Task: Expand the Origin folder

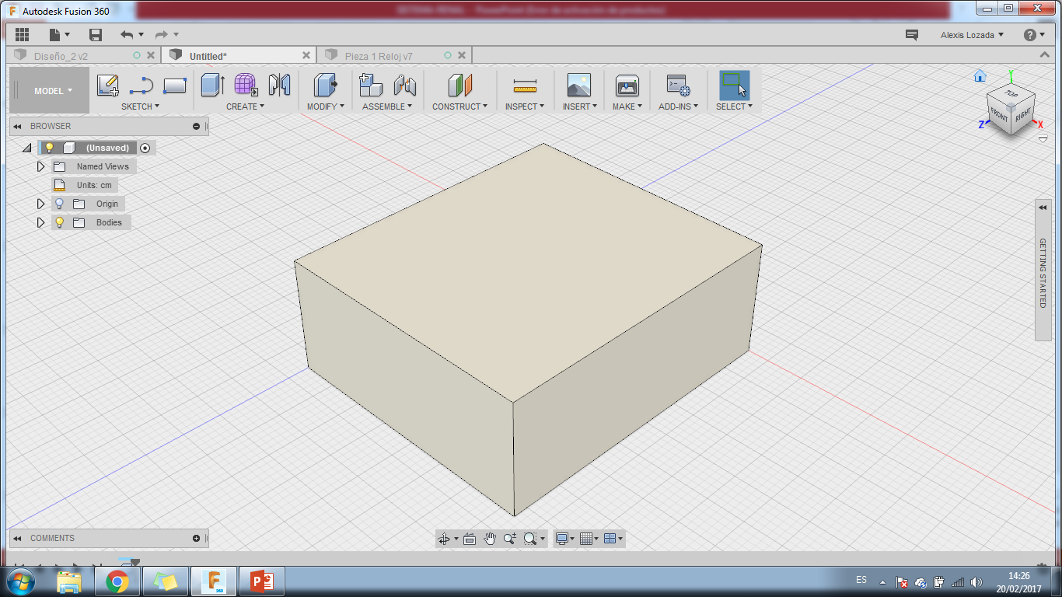Action: pyautogui.click(x=41, y=204)
